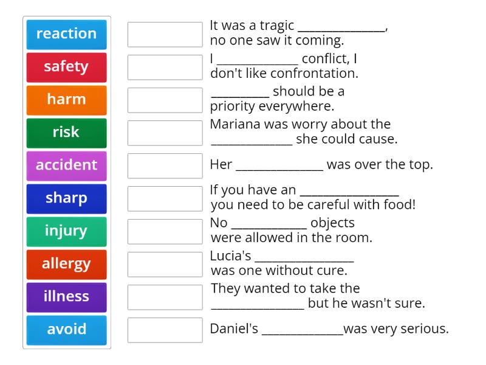Select the word tile 'safety'
The width and height of the screenshot is (486, 365).
pos(66,67)
